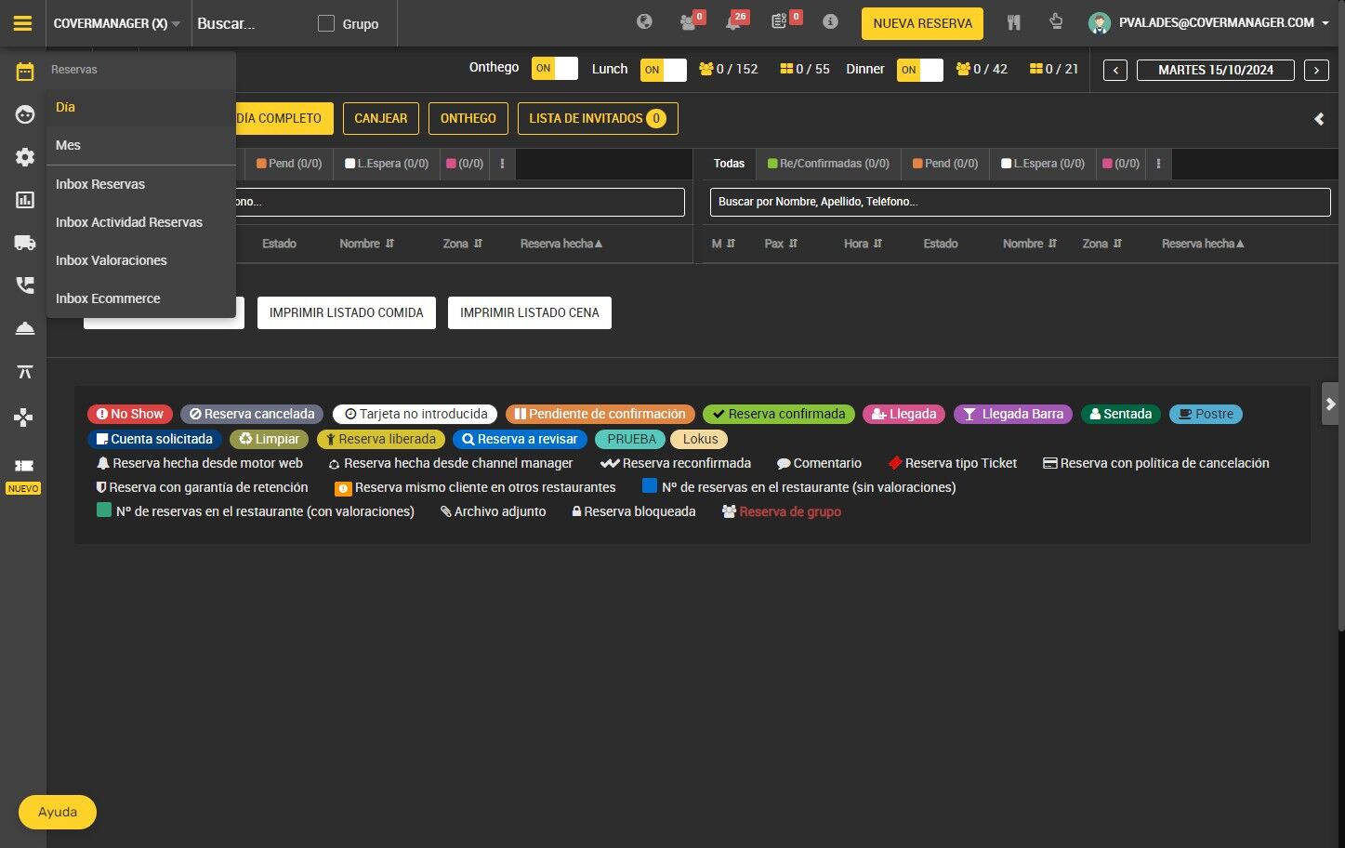The height and width of the screenshot is (848, 1345).
Task: Open the delivery truck sidebar icon
Action: (25, 243)
